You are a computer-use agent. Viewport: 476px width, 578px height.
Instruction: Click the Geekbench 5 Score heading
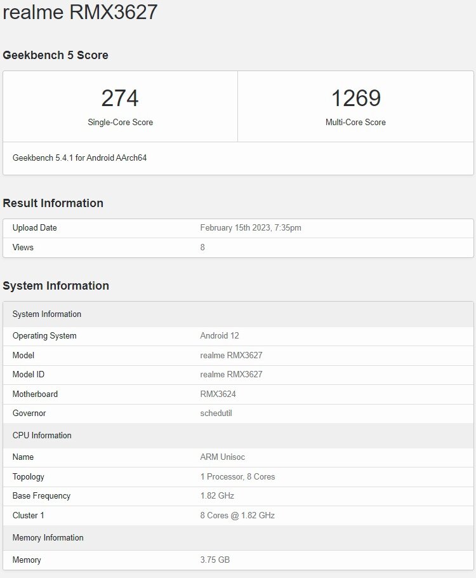pos(55,55)
